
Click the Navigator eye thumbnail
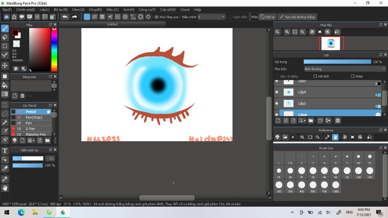tap(331, 44)
